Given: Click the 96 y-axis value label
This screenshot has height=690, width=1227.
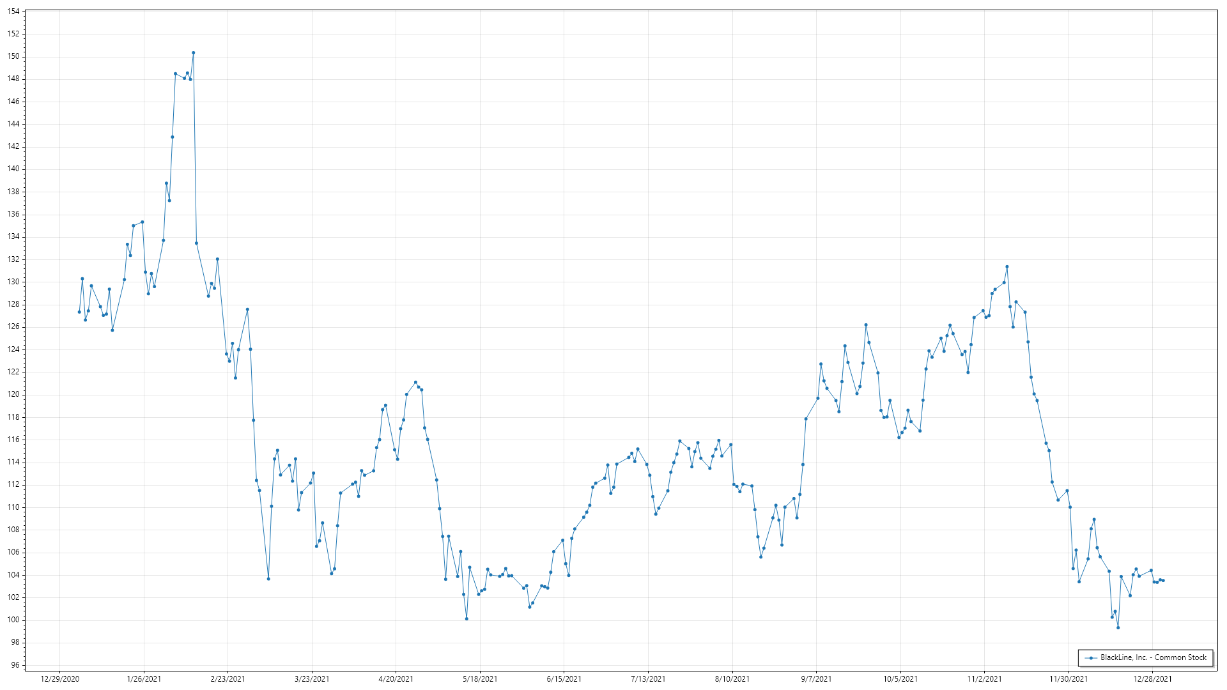Looking at the screenshot, I should [15, 664].
